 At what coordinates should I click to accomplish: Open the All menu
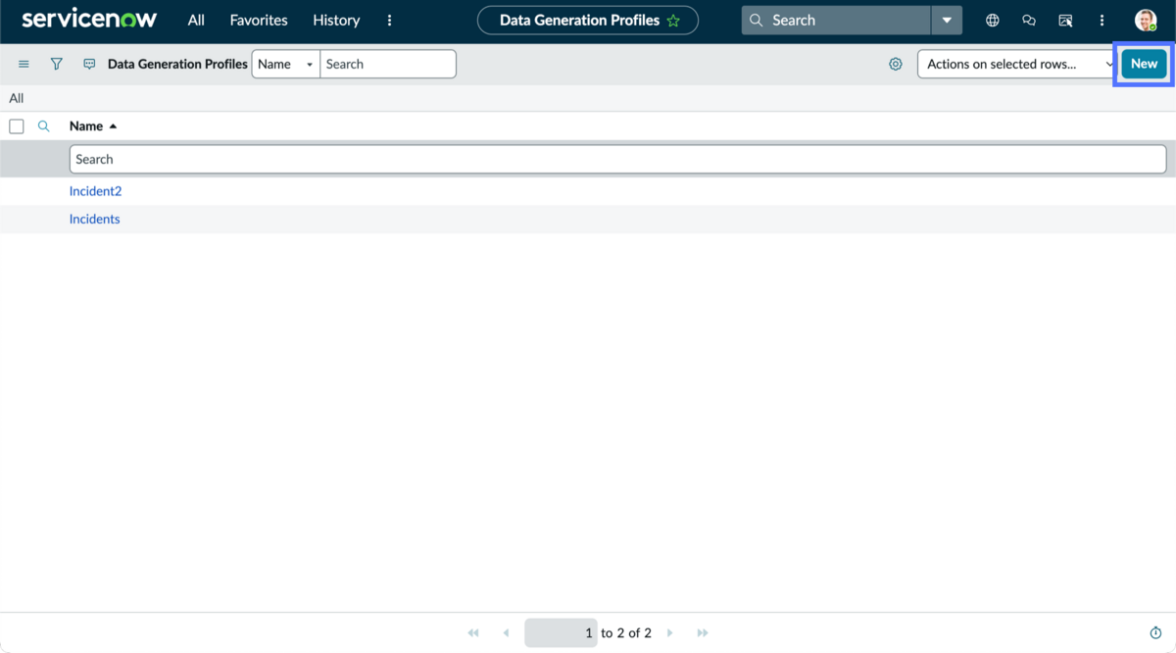point(196,21)
